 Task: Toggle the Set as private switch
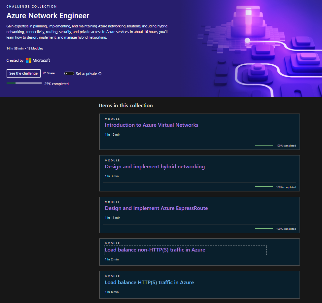click(69, 74)
